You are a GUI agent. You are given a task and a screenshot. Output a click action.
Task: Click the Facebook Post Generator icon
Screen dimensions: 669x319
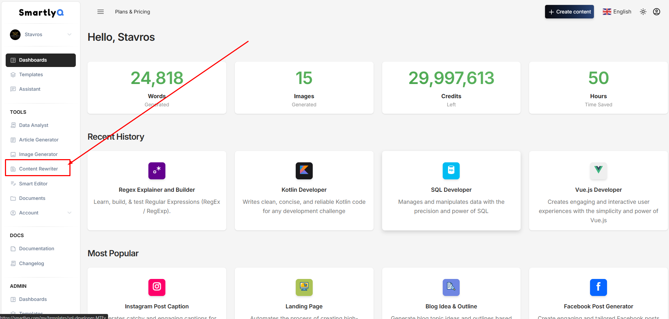coord(599,287)
